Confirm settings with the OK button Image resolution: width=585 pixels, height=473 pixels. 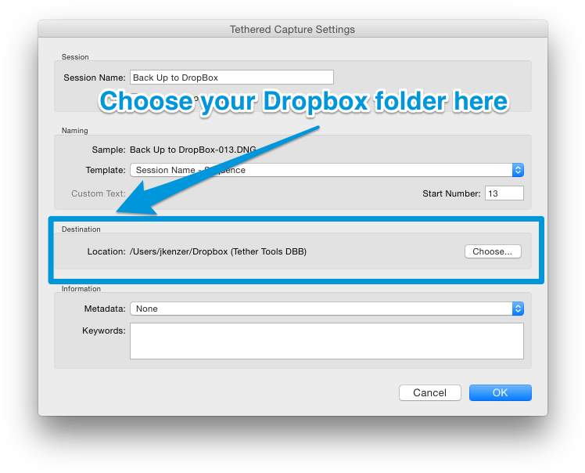coord(500,392)
